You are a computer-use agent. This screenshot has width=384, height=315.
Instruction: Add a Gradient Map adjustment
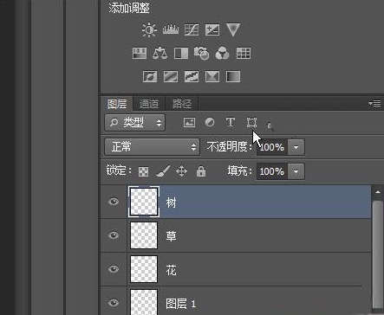pos(233,77)
